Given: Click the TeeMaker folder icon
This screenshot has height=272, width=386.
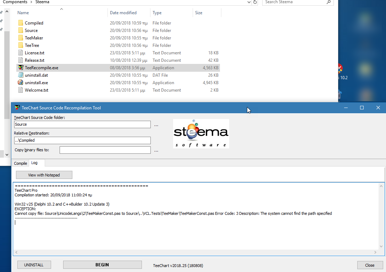Looking at the screenshot, I should click(x=21, y=38).
